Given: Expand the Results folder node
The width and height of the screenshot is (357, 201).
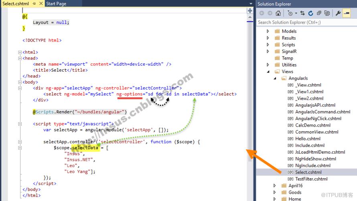Looking at the screenshot, I should click(268, 38).
